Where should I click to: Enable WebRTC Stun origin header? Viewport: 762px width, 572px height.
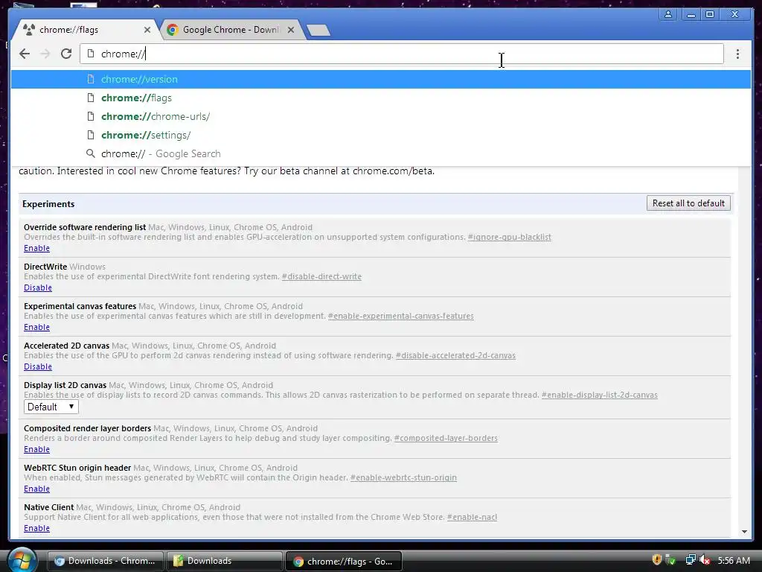tap(36, 489)
